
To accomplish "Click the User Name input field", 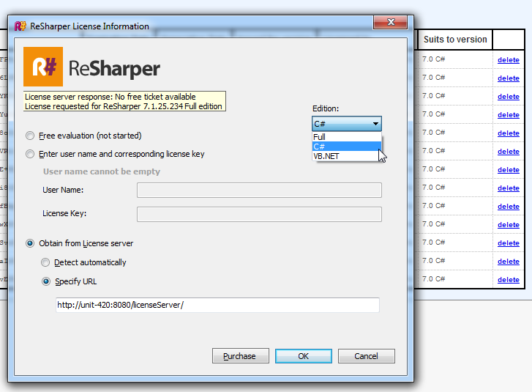I will coord(259,191).
